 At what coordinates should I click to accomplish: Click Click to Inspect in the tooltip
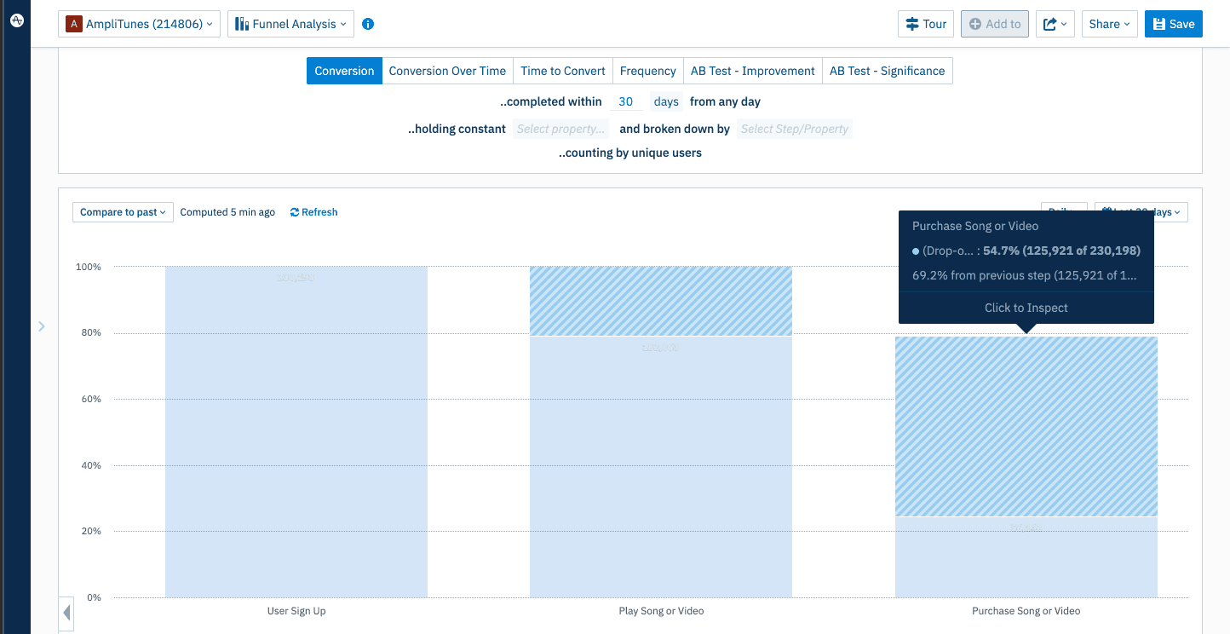click(1026, 308)
